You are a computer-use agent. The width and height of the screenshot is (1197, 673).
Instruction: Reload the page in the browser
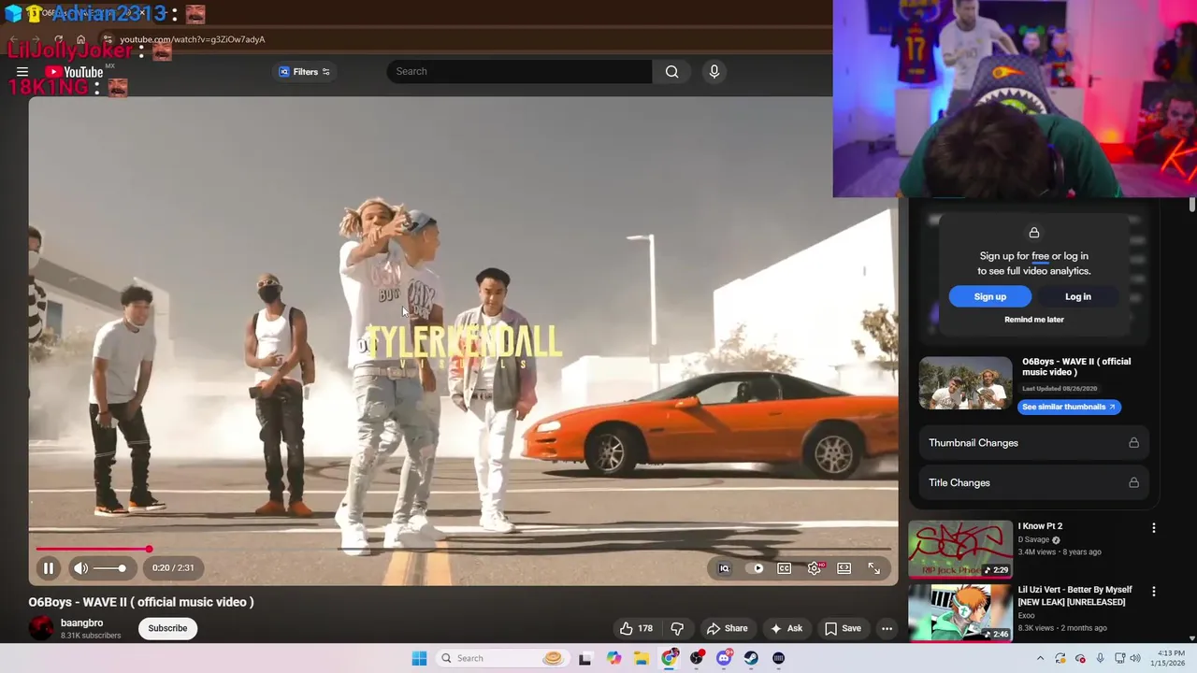click(x=58, y=39)
